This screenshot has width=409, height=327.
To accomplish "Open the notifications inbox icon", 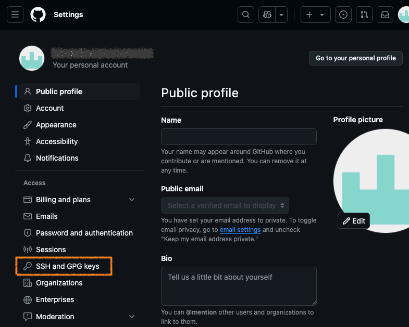I will tap(385, 15).
